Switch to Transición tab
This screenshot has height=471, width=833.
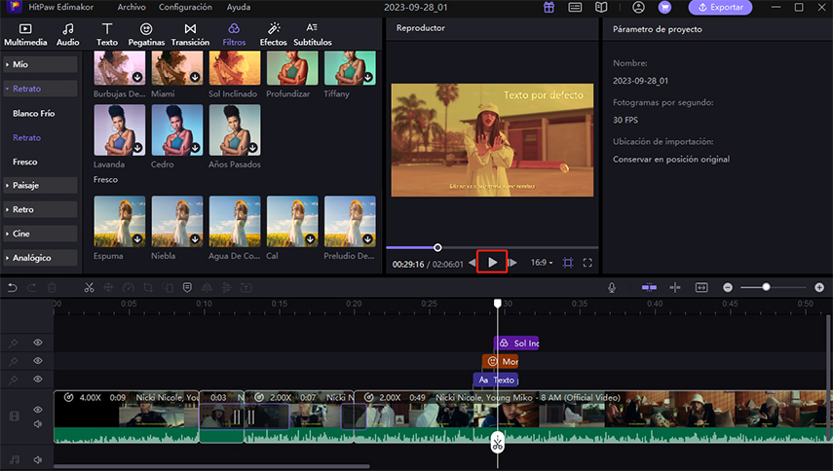click(x=190, y=34)
